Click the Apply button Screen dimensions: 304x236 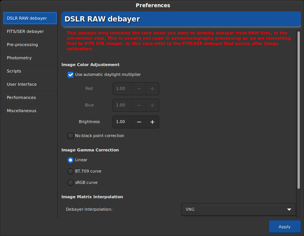pyautogui.click(x=285, y=227)
